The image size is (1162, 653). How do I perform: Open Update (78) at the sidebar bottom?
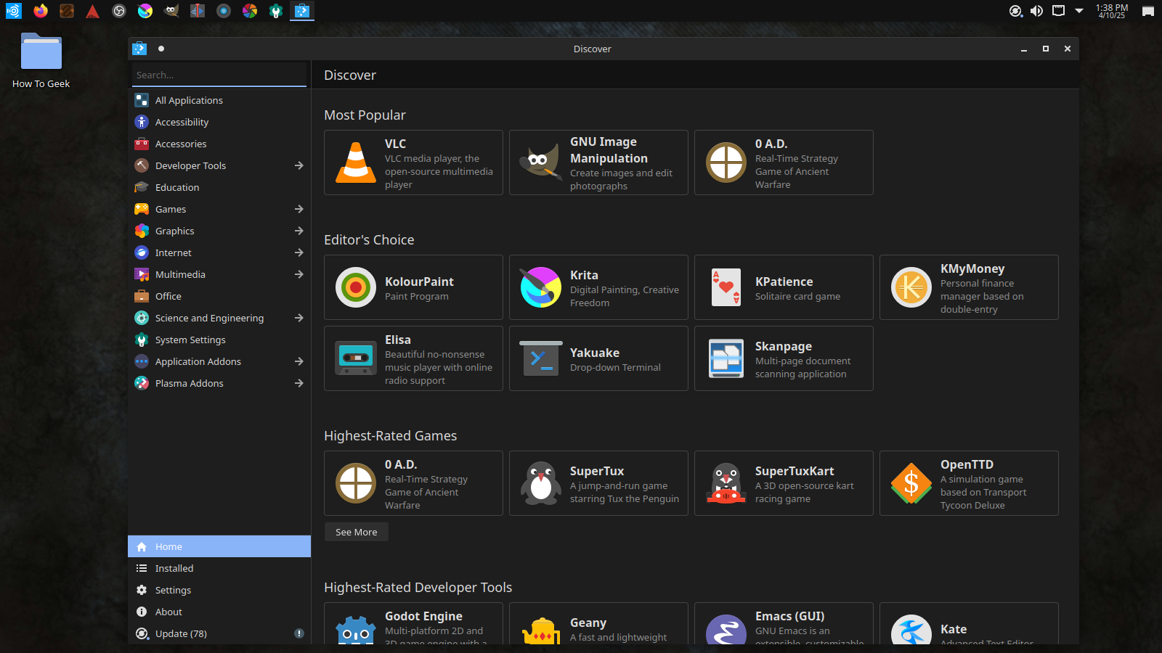coord(180,633)
